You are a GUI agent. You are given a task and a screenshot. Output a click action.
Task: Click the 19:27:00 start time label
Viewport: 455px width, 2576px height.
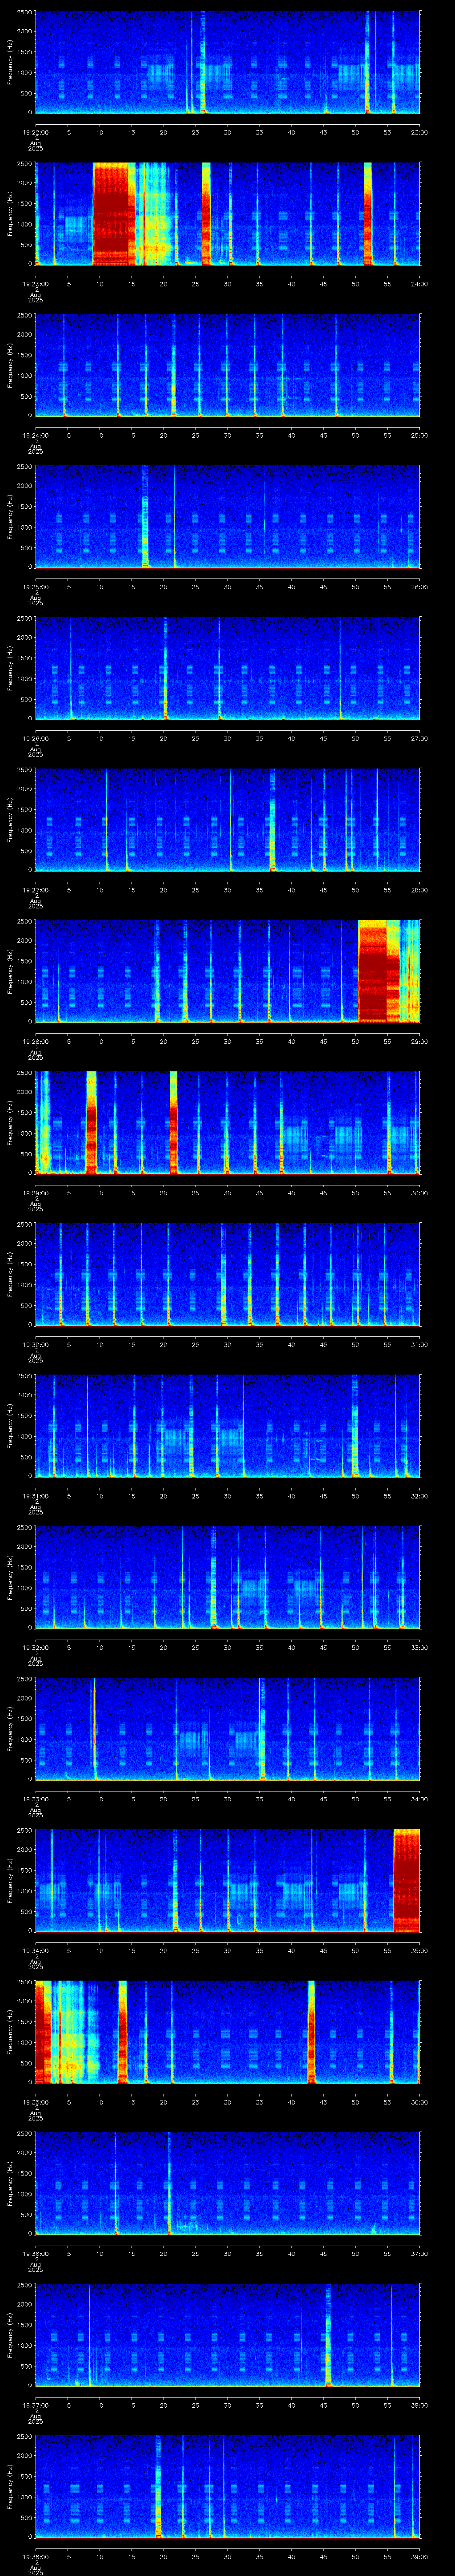[x=35, y=890]
